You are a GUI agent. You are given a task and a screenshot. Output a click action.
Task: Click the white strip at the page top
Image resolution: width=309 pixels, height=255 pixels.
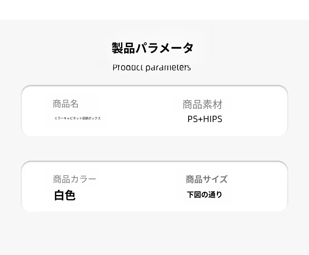(x=154, y=10)
